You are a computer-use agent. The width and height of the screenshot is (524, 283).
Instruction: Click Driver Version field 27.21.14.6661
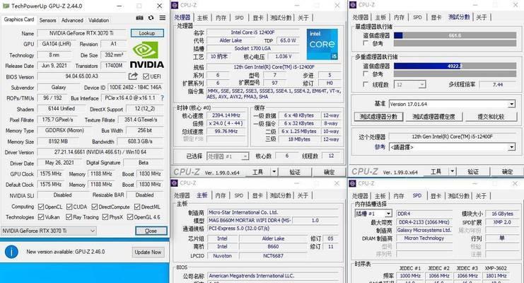(x=100, y=152)
